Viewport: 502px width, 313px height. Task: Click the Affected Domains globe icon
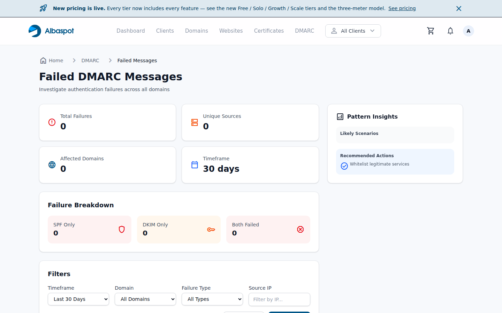tap(52, 165)
